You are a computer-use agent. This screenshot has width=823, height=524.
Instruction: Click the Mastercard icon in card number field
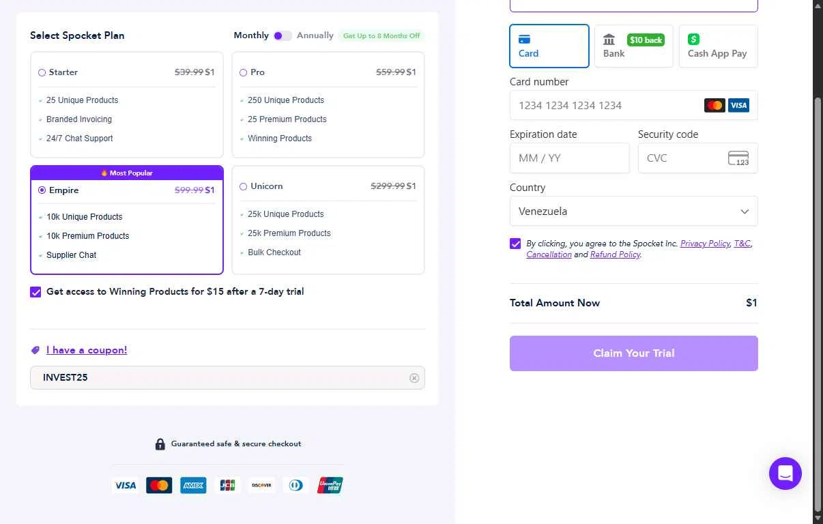tap(714, 105)
